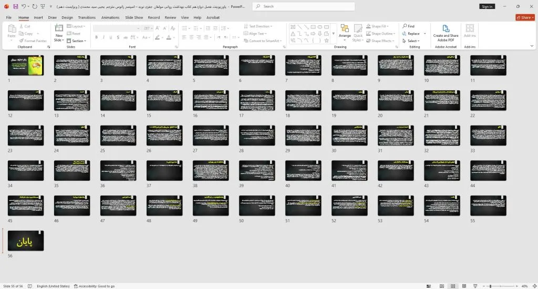Click English (United States) language indicator

pyautogui.click(x=53, y=286)
